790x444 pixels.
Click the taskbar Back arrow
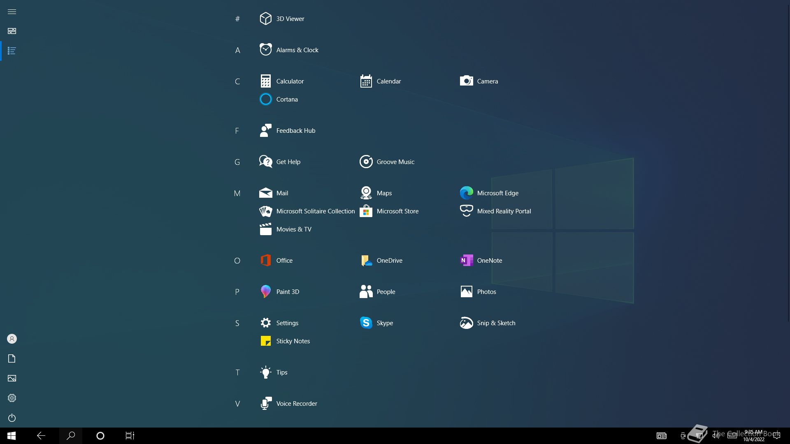click(41, 436)
